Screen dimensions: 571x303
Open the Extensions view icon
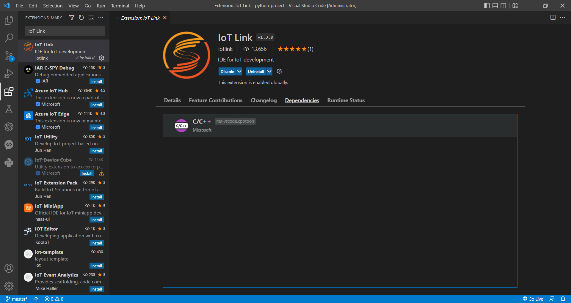(x=9, y=91)
